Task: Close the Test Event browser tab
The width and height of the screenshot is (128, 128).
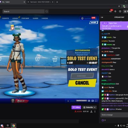Action: point(52,2)
